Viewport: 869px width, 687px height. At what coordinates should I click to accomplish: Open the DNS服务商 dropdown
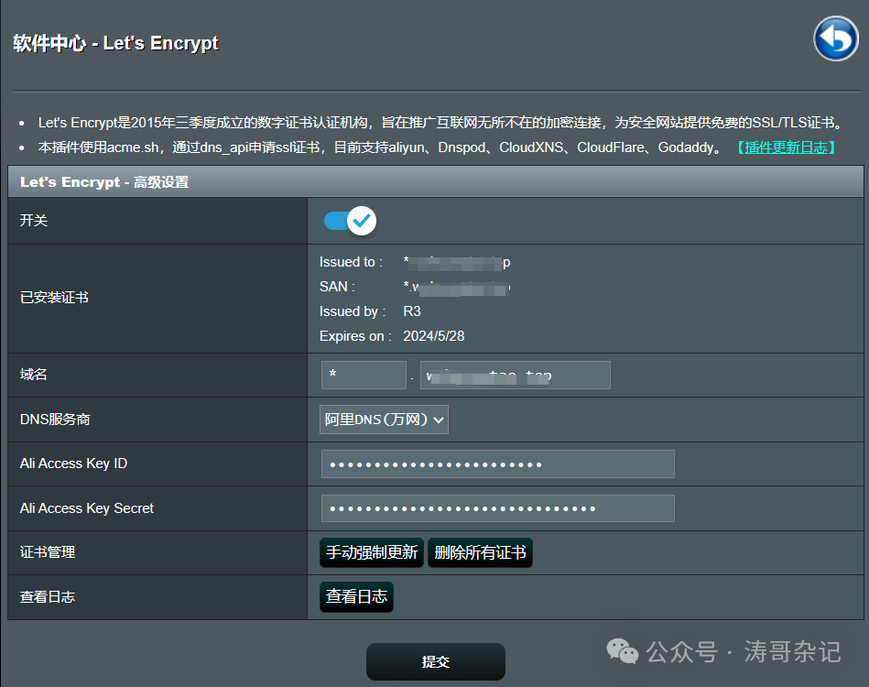coord(384,420)
